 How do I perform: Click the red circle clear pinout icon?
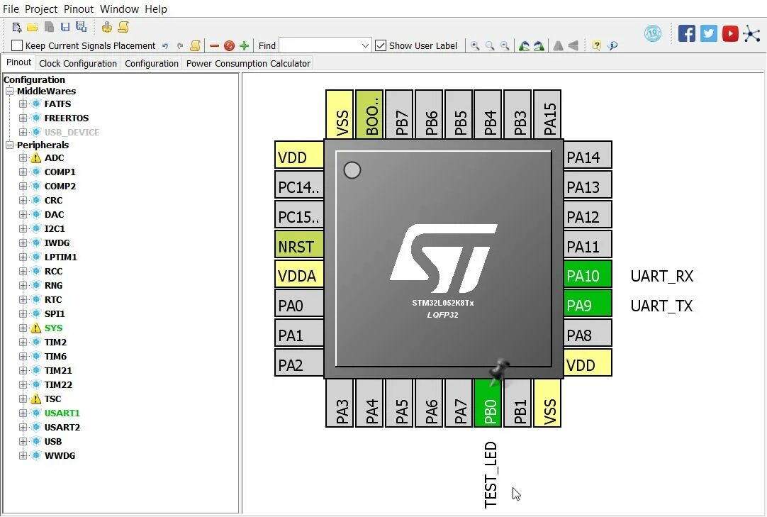pos(229,46)
